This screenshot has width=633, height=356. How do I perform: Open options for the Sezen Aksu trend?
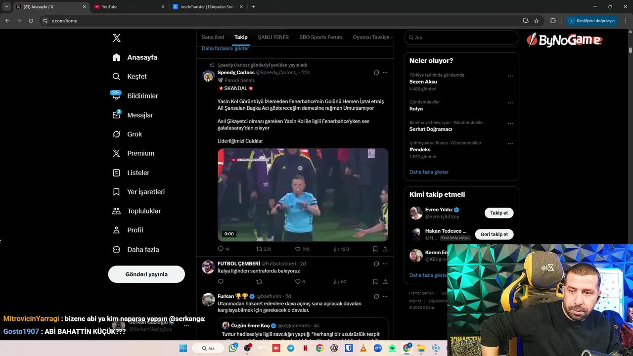click(510, 76)
